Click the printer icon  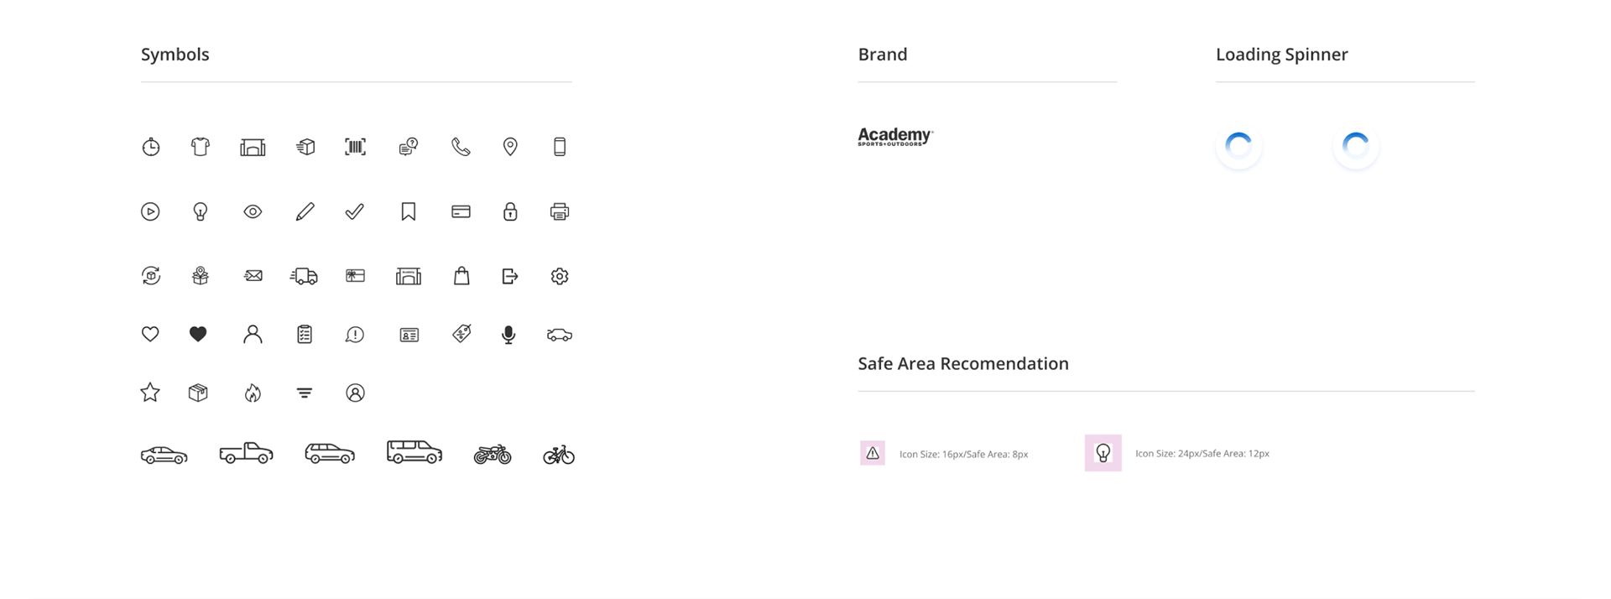point(560,211)
